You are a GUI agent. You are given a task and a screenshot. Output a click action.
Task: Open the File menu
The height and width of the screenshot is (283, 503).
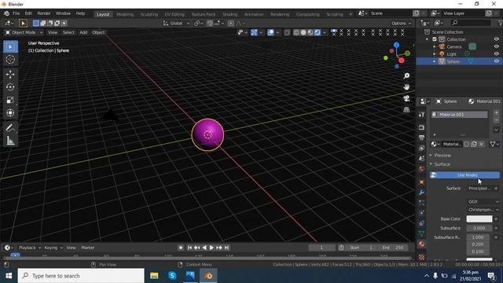click(x=16, y=13)
